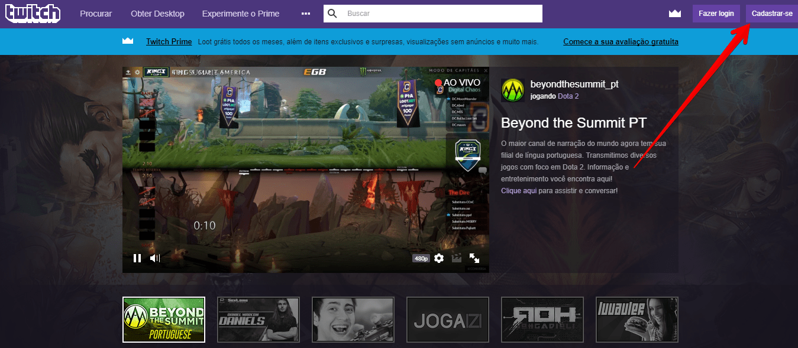Click the Clique aqui link
798x348 pixels.
pos(519,191)
